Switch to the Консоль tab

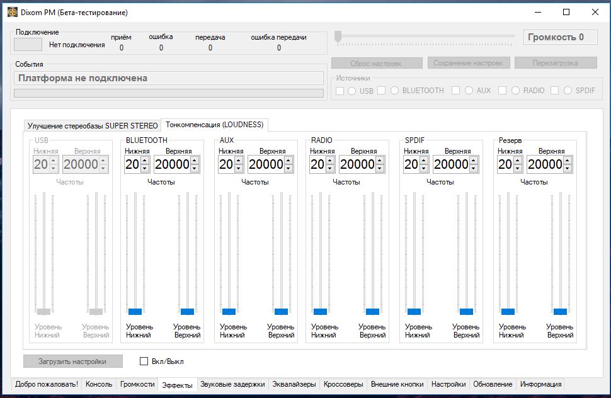tap(99, 384)
